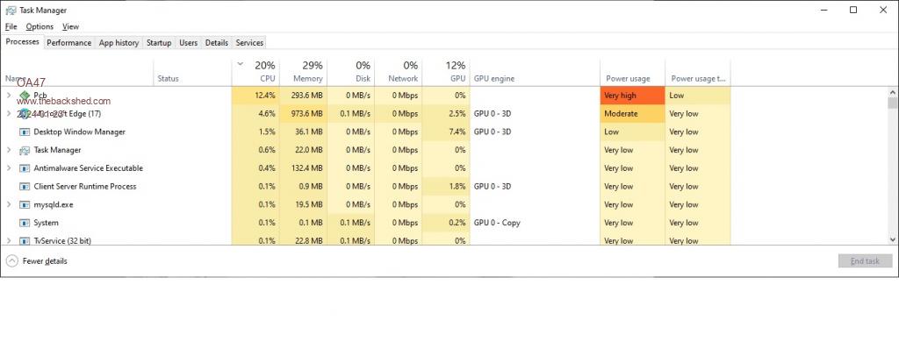Click the mysqld.exe process icon
Viewport: 899px width, 356px height.
24,204
